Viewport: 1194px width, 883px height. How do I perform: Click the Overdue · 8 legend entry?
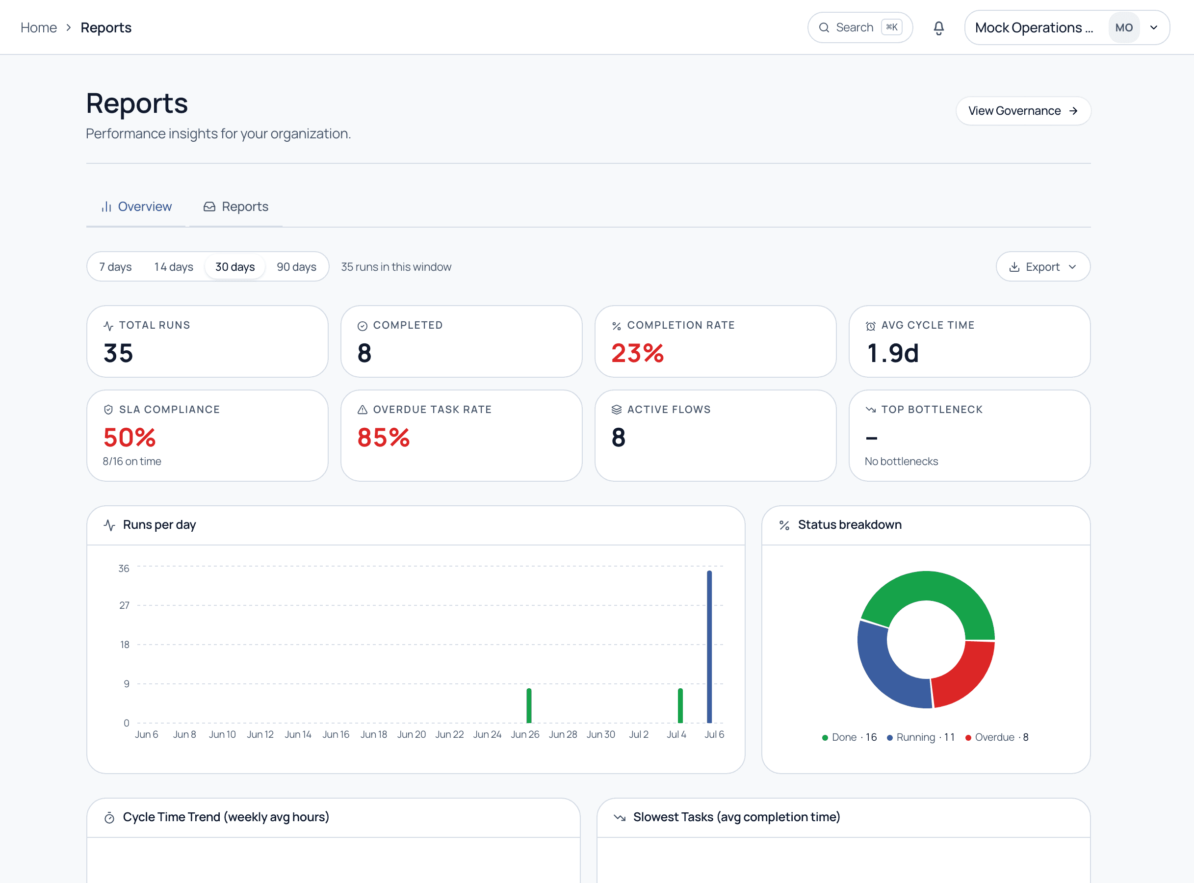point(997,738)
